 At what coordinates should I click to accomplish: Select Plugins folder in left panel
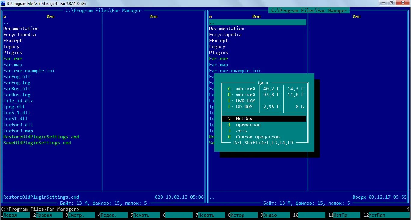coord(13,53)
